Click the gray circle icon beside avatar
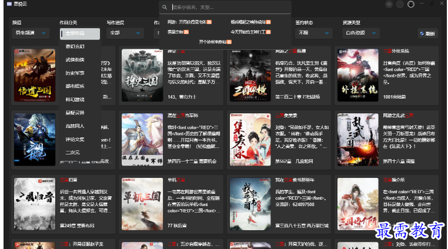 [400, 4]
